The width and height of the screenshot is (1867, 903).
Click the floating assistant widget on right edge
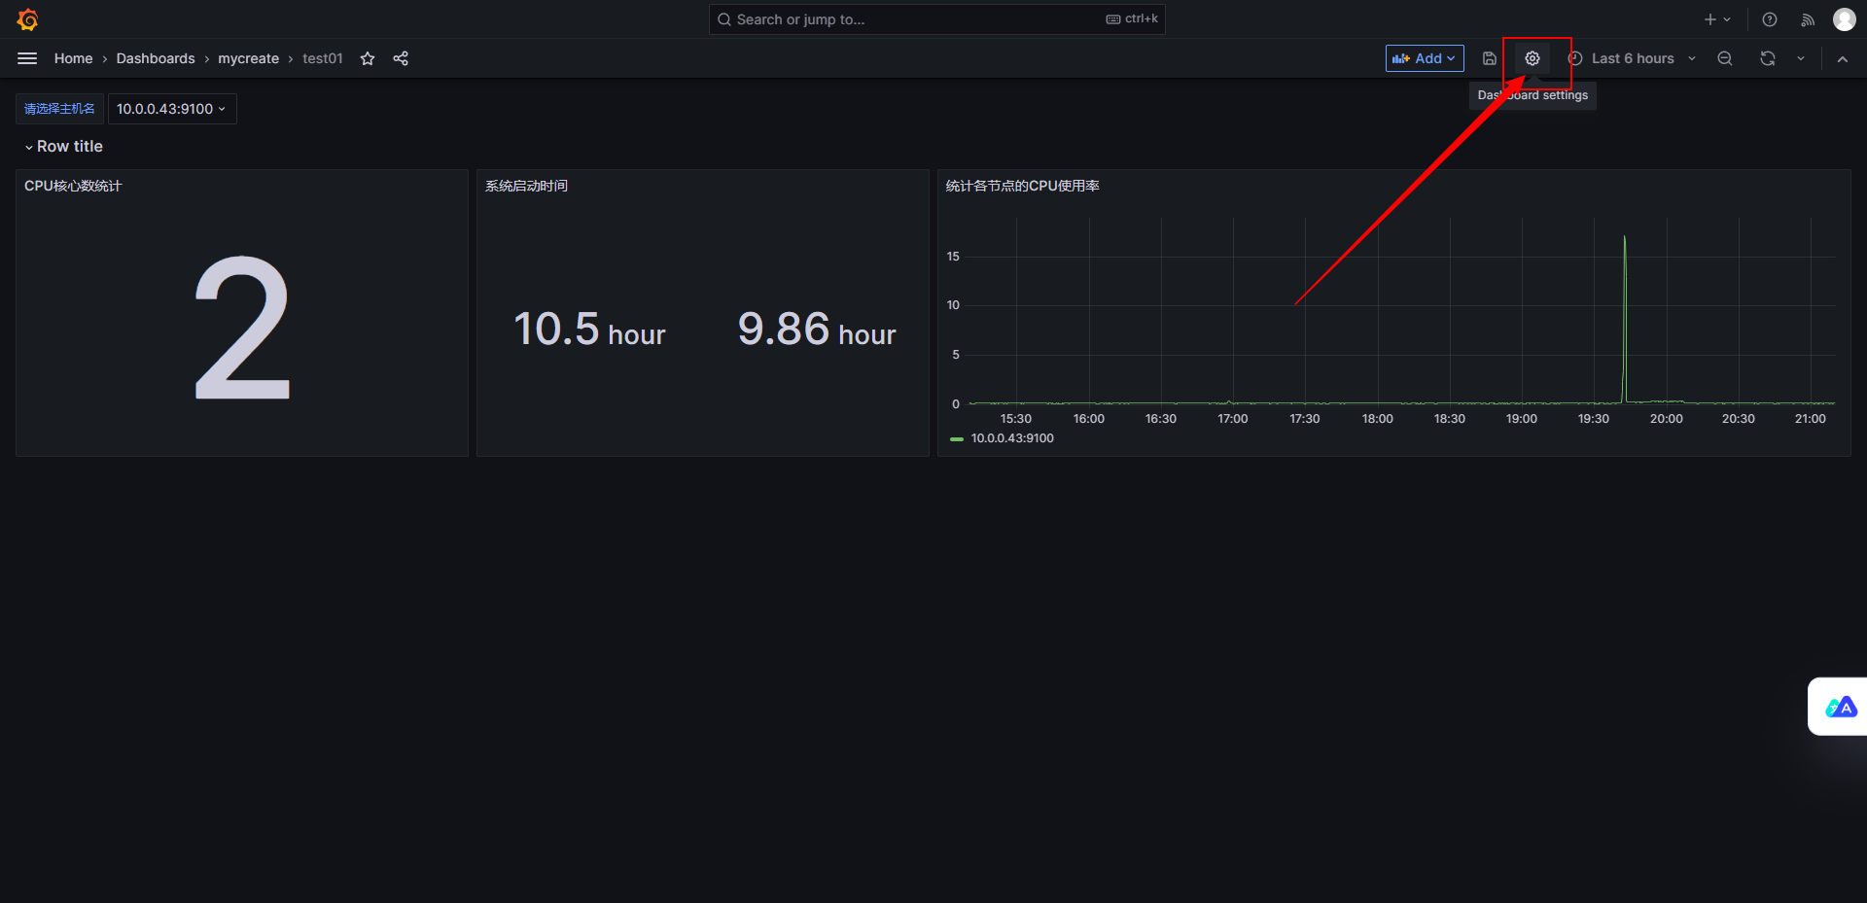1838,707
